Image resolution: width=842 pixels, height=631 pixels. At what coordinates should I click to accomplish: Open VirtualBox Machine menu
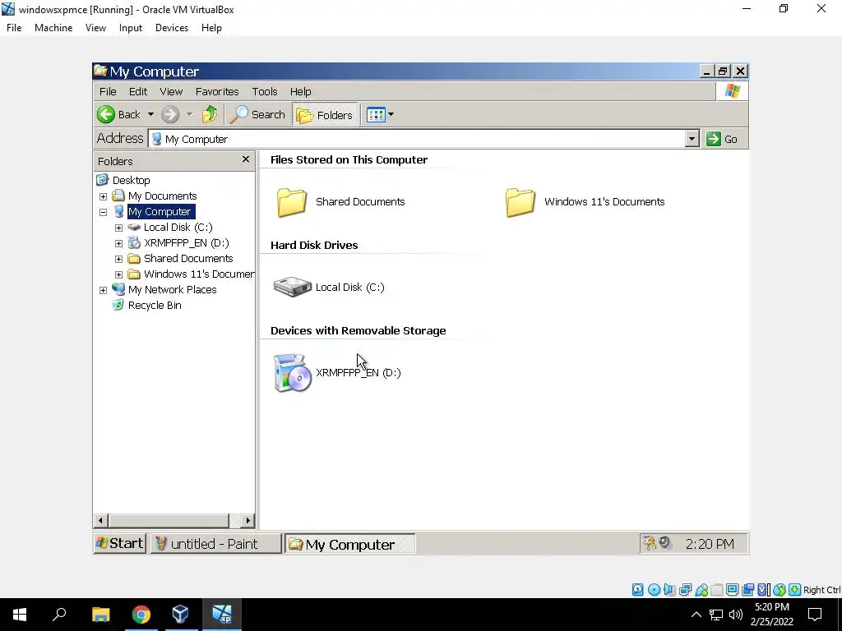(53, 28)
